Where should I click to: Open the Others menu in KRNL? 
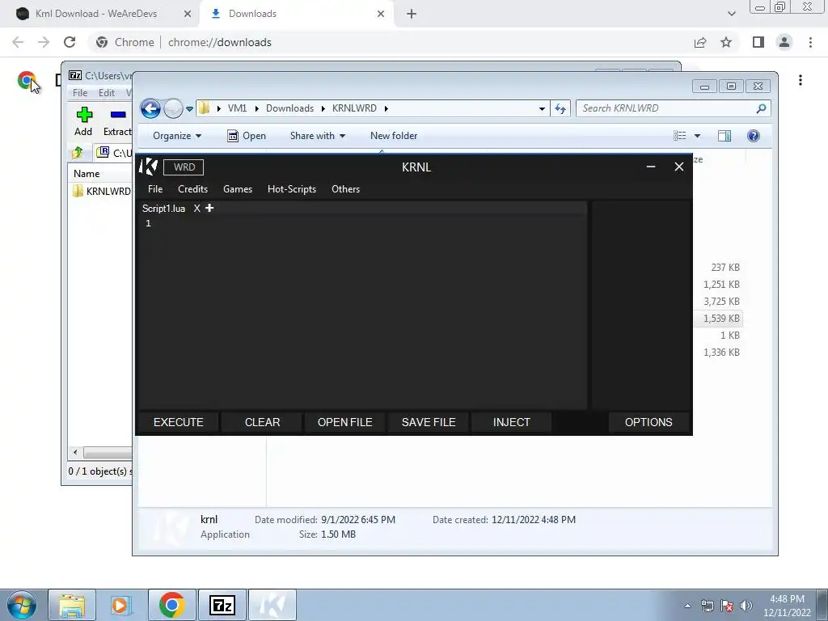(x=345, y=189)
